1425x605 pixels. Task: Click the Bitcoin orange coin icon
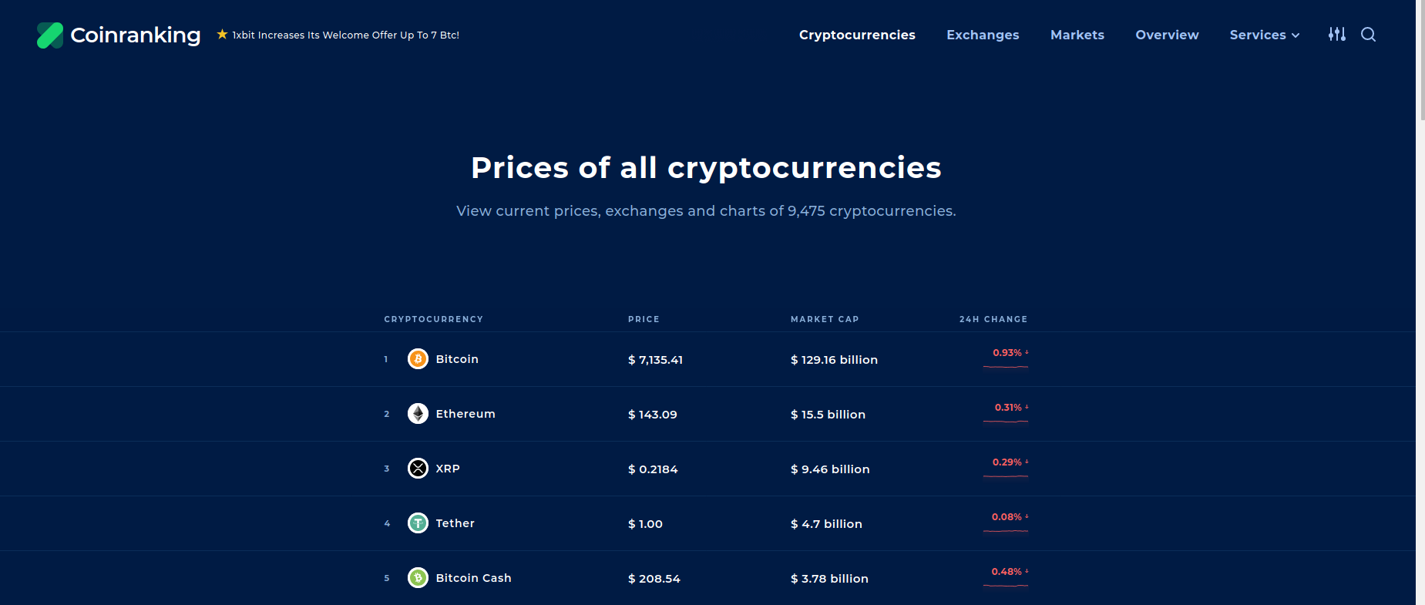[418, 359]
